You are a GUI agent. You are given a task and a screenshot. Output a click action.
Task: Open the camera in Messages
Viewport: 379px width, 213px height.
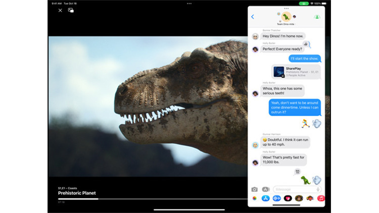pos(255,189)
